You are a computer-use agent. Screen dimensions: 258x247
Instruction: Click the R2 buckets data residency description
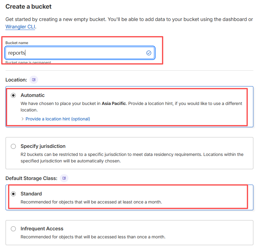coord(132,157)
